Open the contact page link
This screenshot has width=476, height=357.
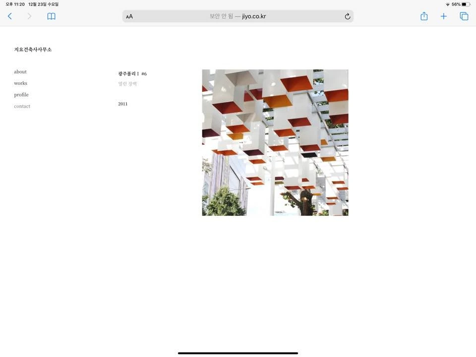pyautogui.click(x=22, y=106)
